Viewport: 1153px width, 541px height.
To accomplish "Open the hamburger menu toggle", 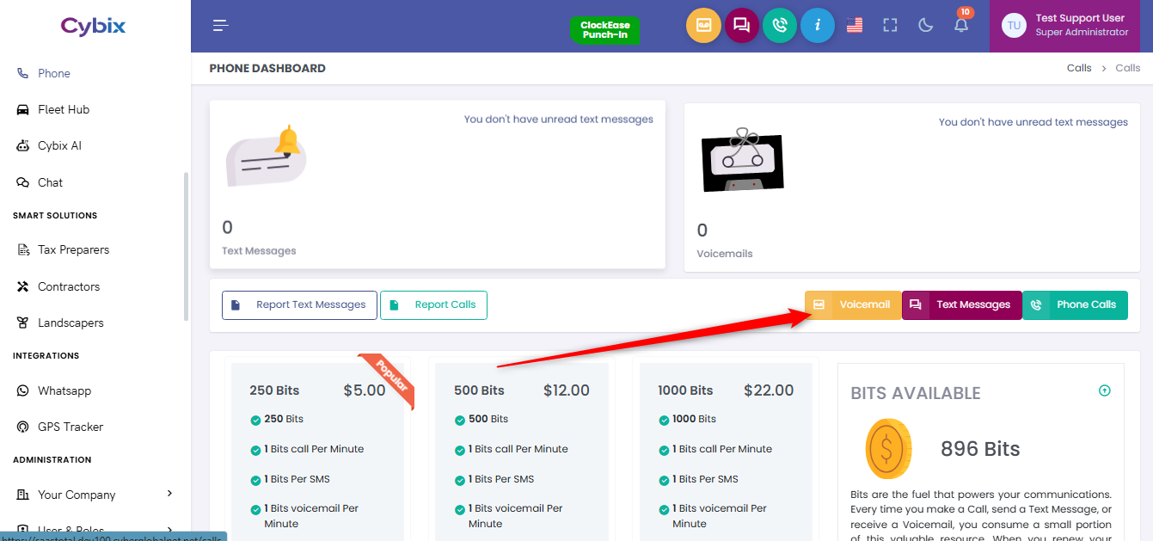I will click(221, 26).
